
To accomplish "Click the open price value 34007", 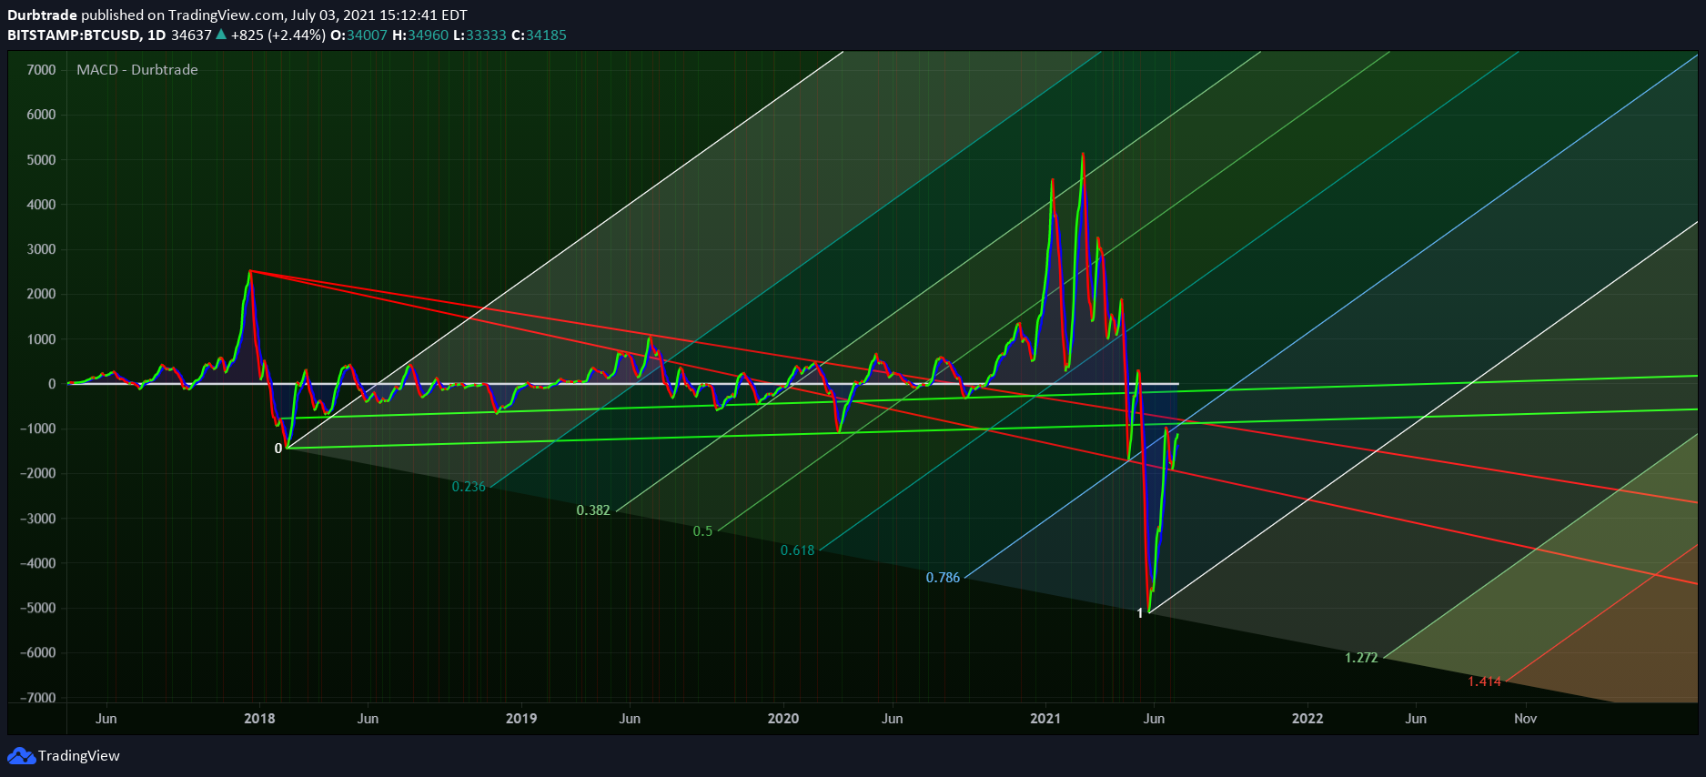I will pos(368,35).
